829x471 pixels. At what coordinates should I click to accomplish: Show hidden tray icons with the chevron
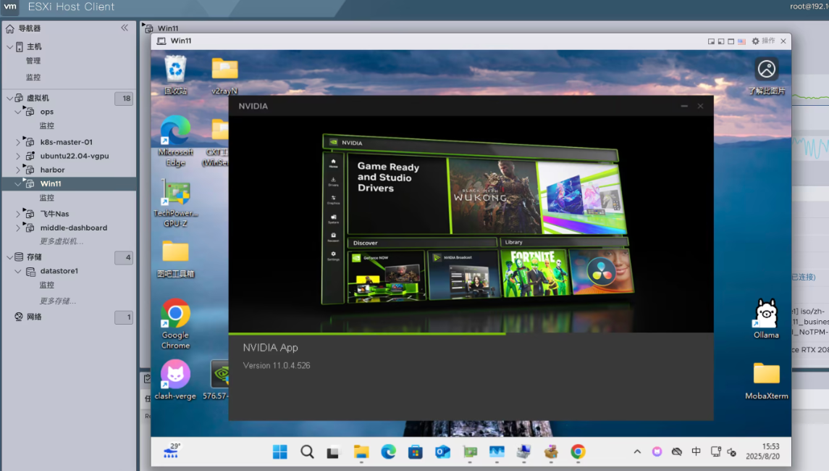(x=637, y=451)
